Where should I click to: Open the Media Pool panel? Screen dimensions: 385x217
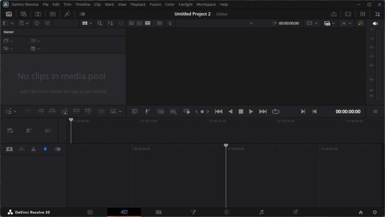pos(9,14)
